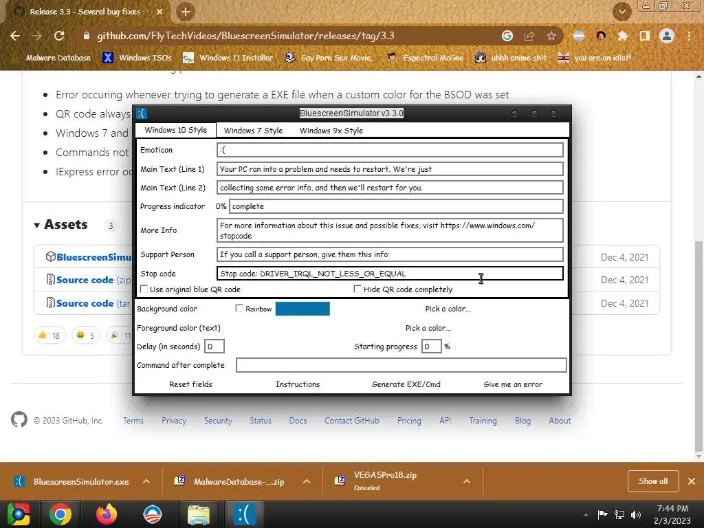
Task: Click thumbs up reaction 18
Action: [49, 335]
